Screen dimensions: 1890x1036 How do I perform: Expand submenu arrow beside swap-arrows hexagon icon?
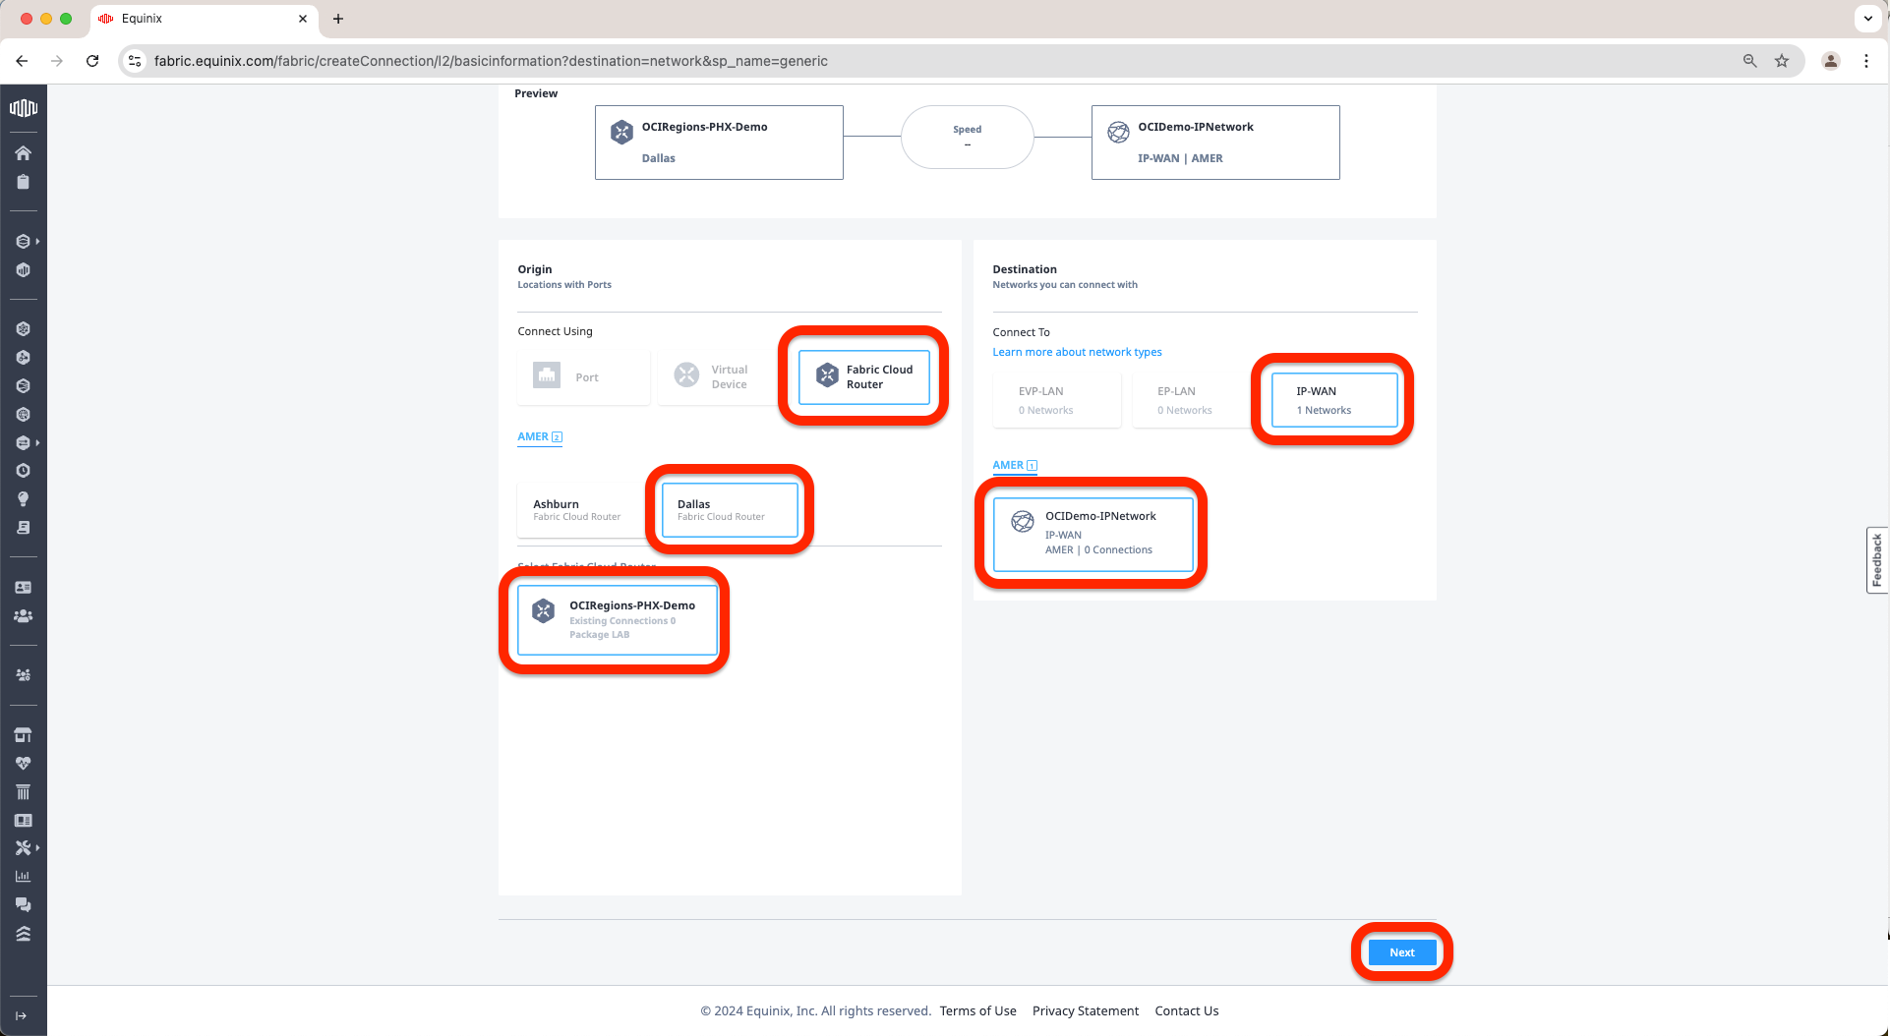(x=37, y=442)
